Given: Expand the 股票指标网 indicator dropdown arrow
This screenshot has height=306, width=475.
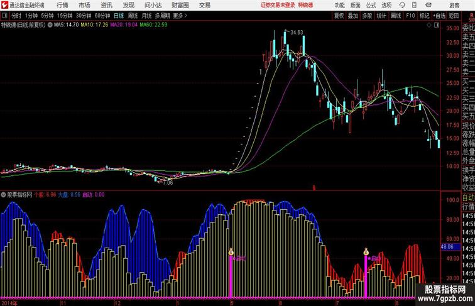Looking at the screenshot, I should click(x=3, y=195).
